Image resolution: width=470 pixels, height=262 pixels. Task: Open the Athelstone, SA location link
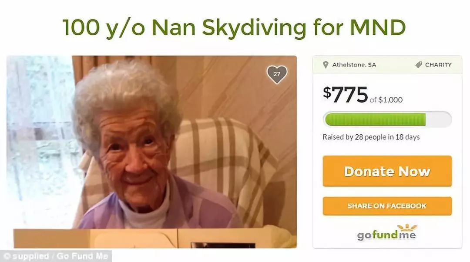pos(354,65)
